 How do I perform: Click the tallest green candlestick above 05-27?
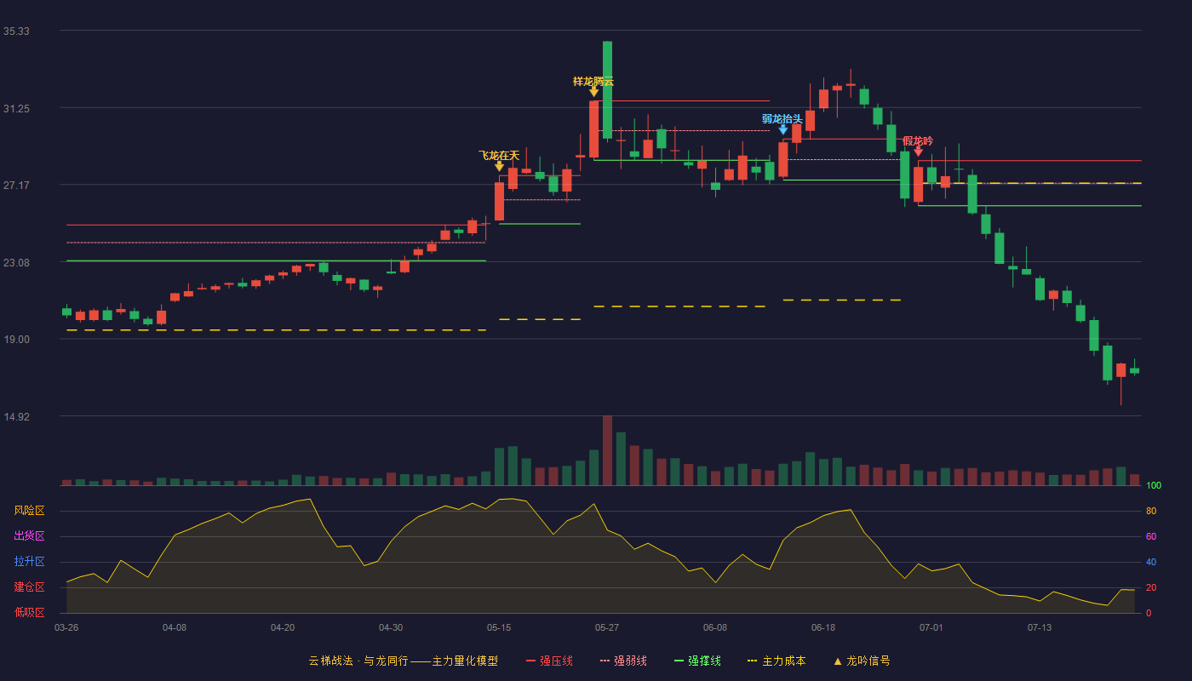pyautogui.click(x=607, y=89)
